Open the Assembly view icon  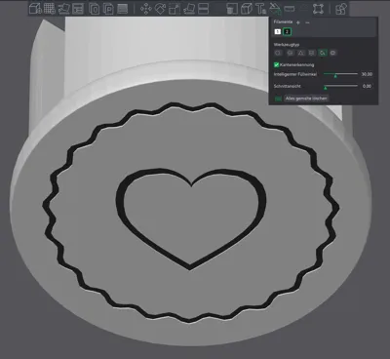[x=341, y=9]
